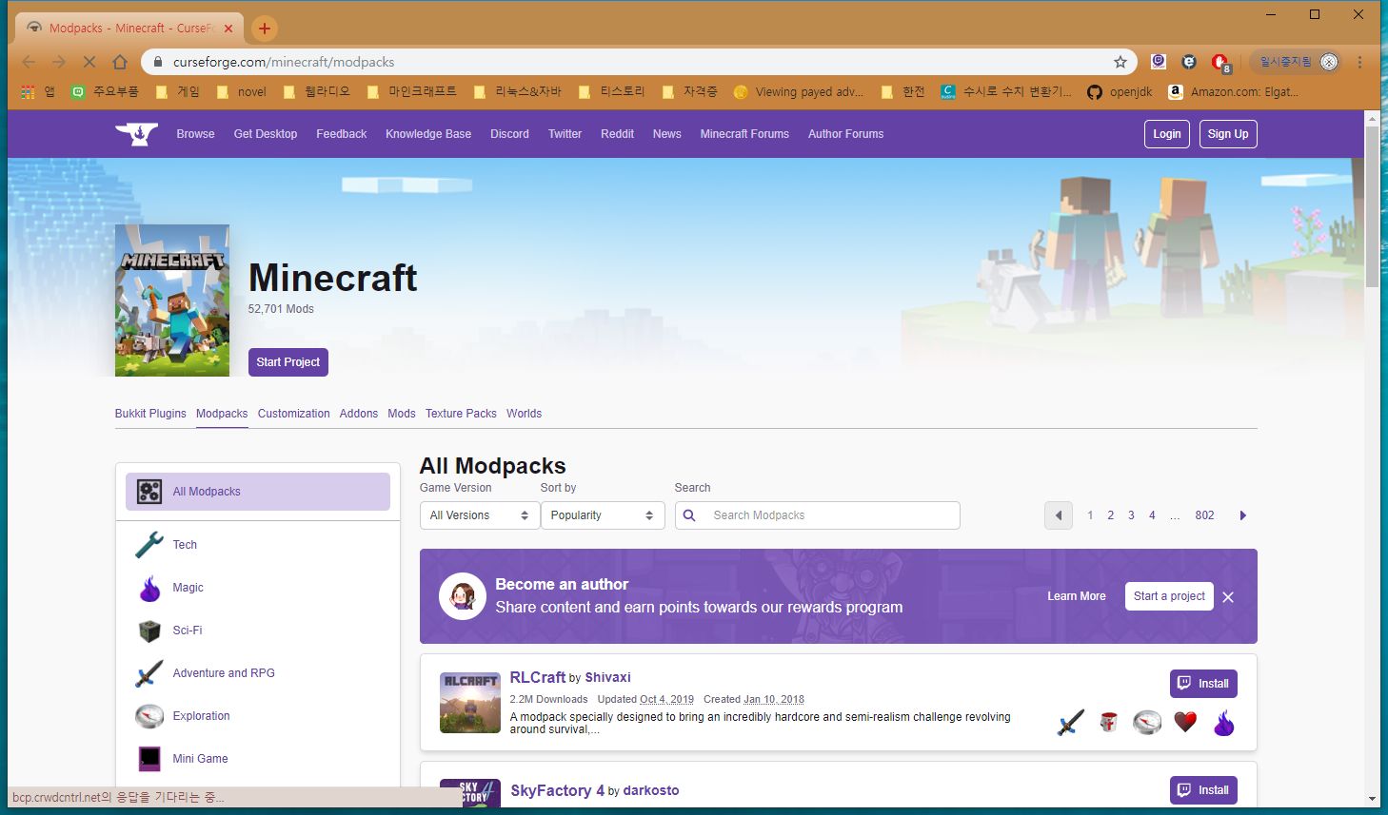
Task: Install the RLCraft modpack
Action: click(x=1203, y=684)
